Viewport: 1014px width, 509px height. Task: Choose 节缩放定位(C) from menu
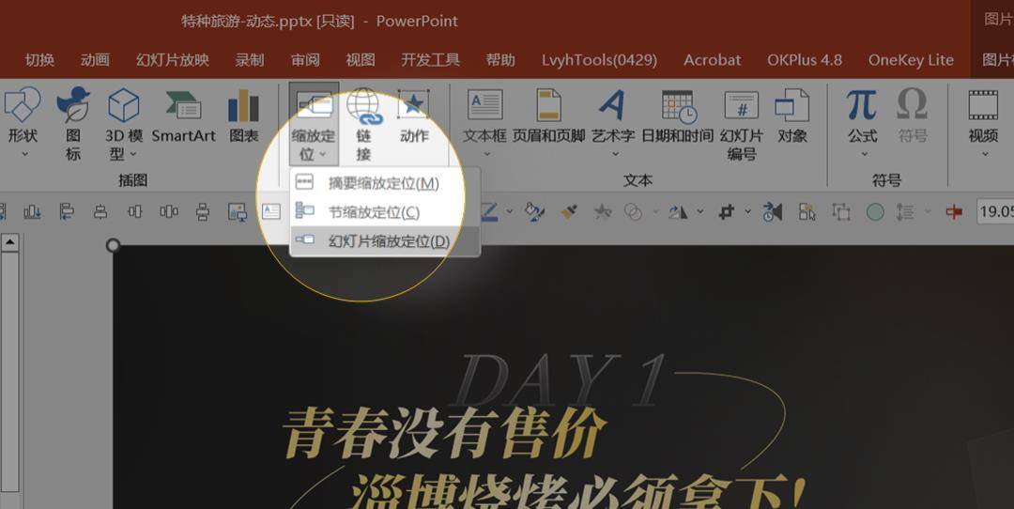pos(385,212)
